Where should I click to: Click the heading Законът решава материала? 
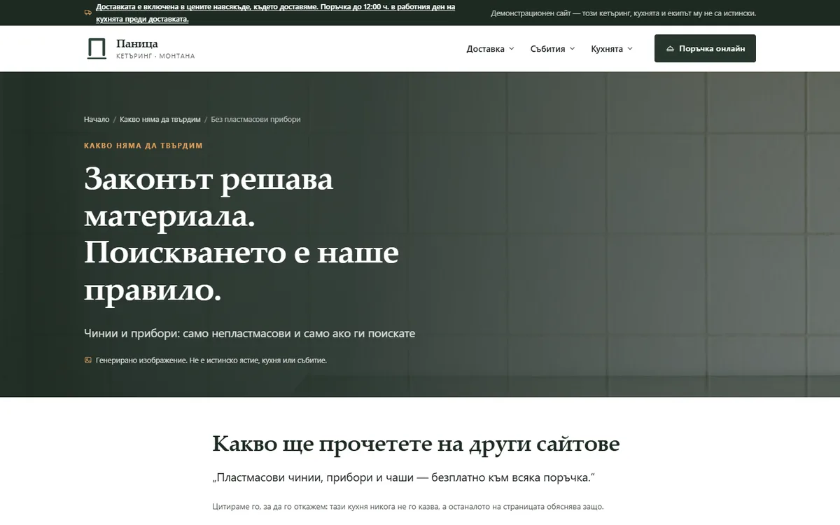coord(241,234)
